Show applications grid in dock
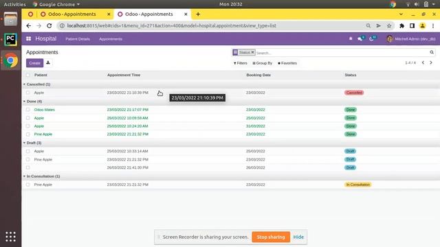This screenshot has height=247, width=440. point(10,237)
